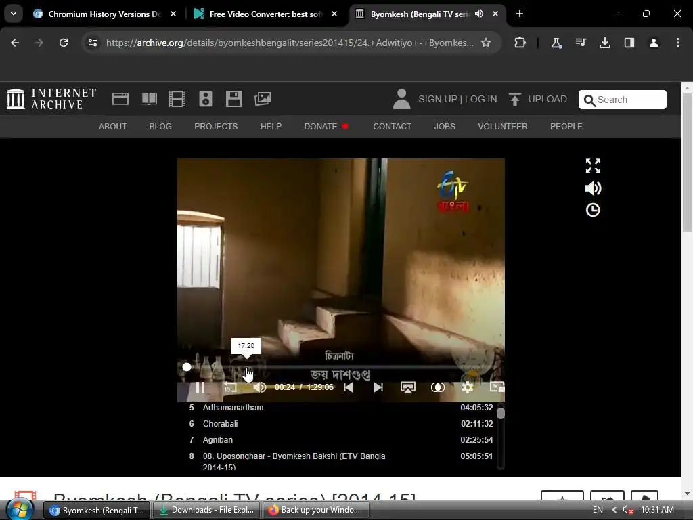Open player settings gear
This screenshot has width=693, height=520.
tap(468, 387)
